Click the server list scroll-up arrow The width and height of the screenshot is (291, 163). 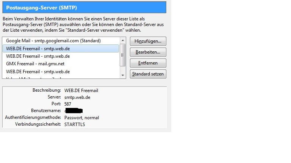(x=123, y=40)
